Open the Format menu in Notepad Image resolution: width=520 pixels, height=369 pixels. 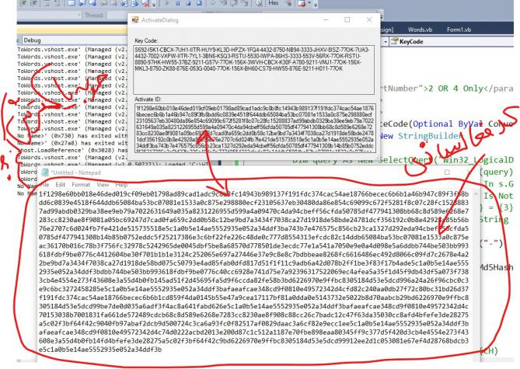coord(81,185)
